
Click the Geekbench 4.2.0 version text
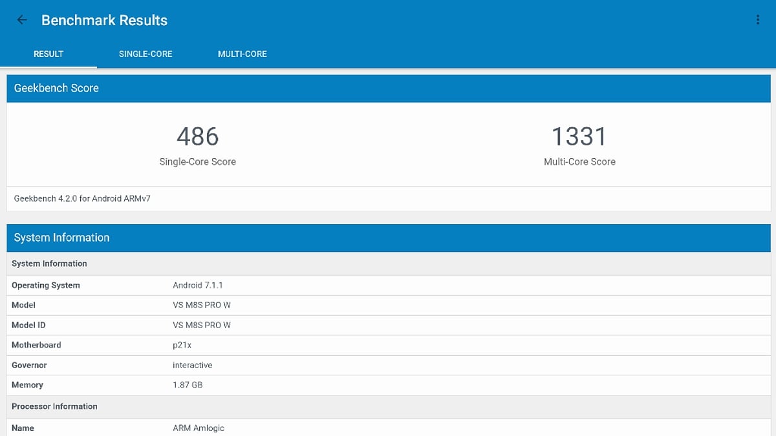pos(81,198)
